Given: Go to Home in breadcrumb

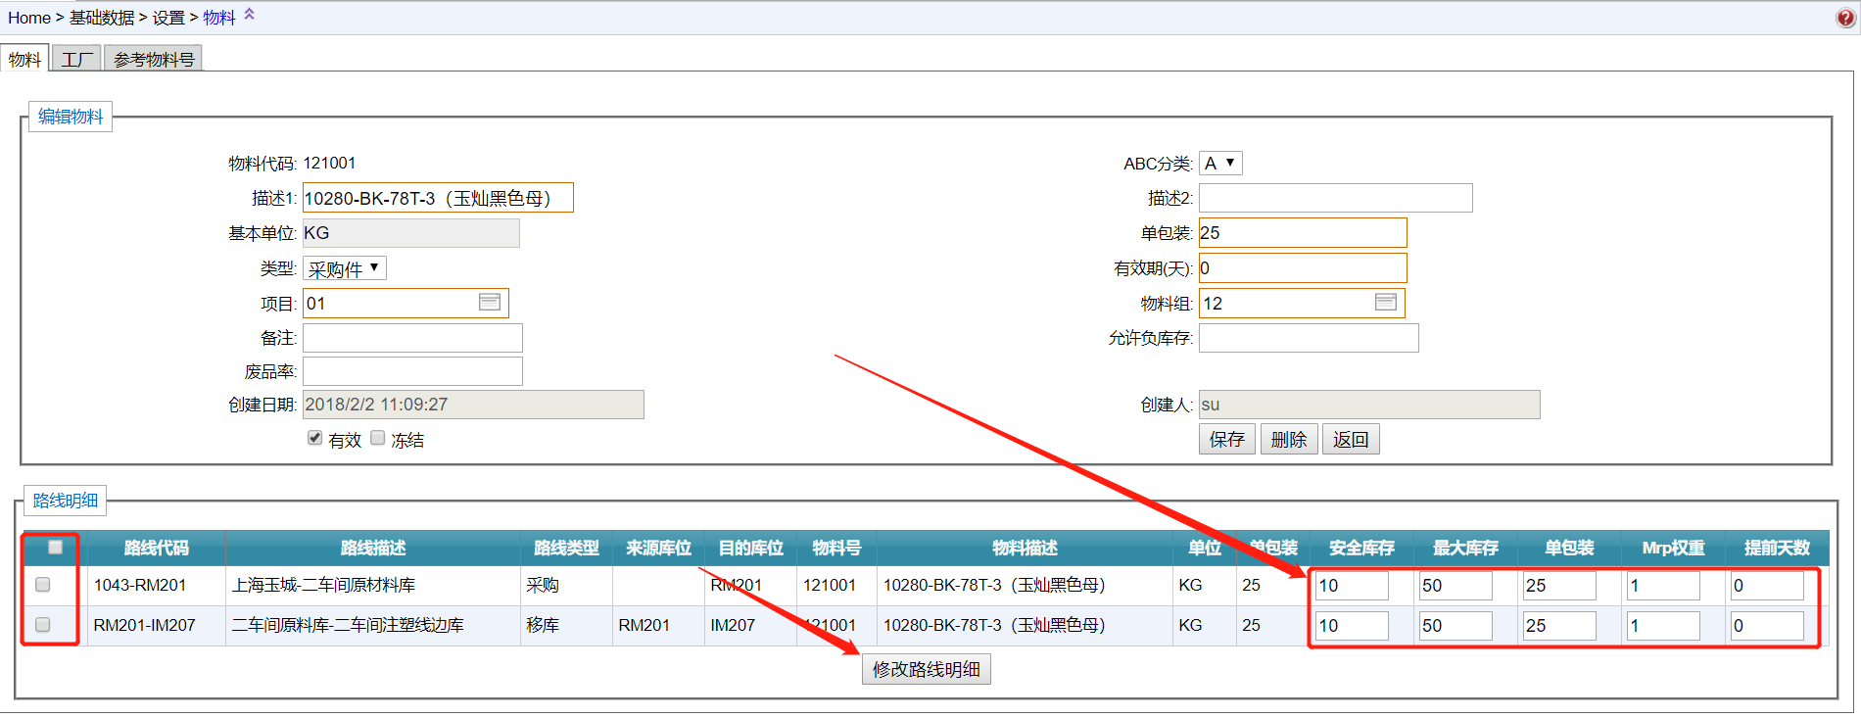Looking at the screenshot, I should tap(29, 18).
